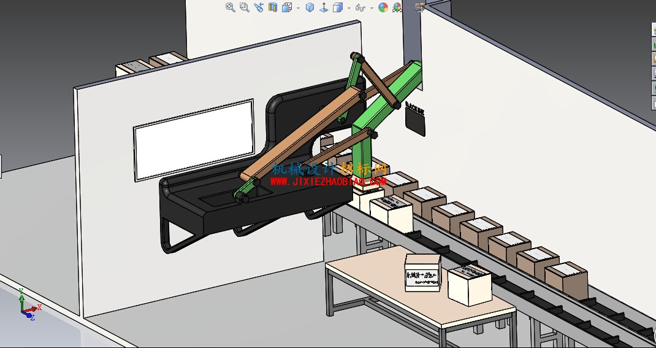Expand the View Orientation dropdown arrow

point(298,8)
